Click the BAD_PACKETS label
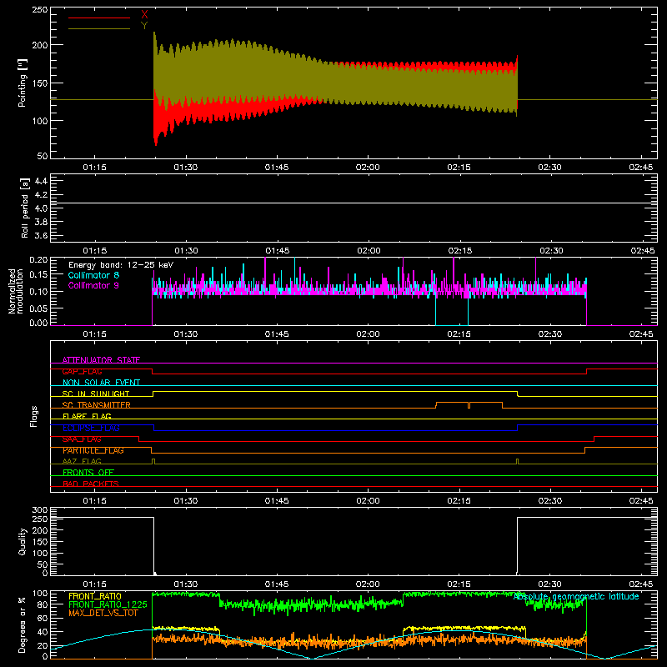This screenshot has height=667, width=667. click(x=91, y=484)
